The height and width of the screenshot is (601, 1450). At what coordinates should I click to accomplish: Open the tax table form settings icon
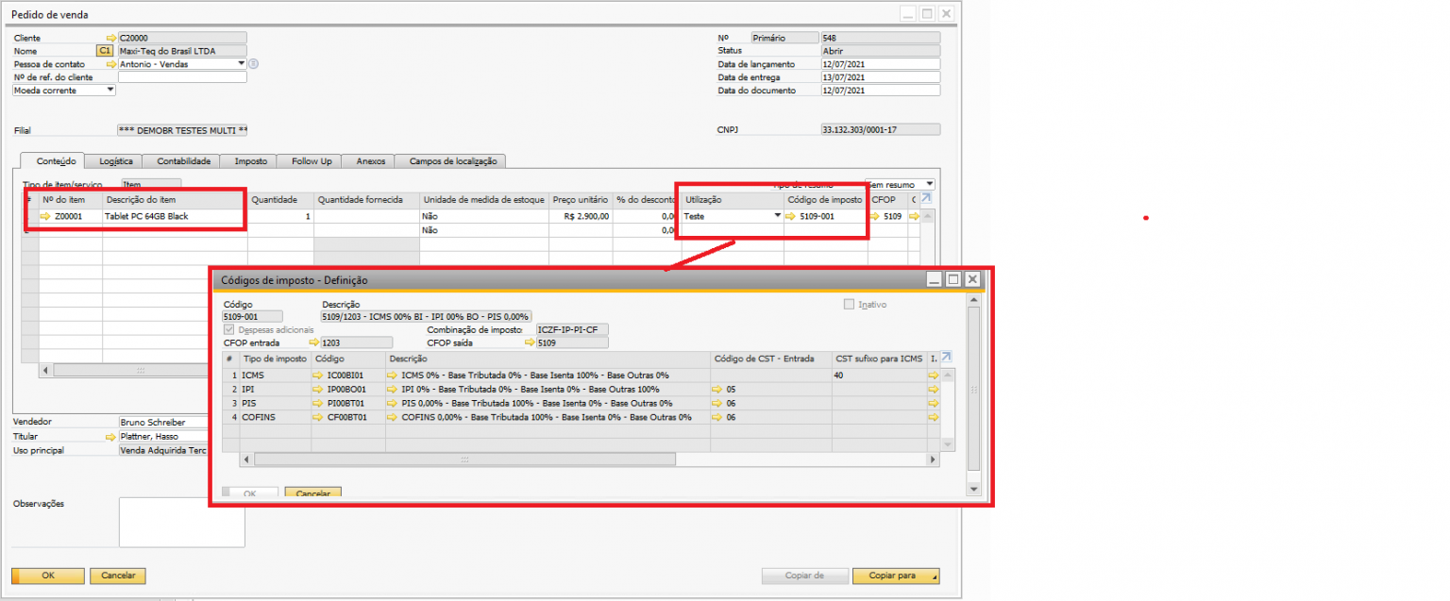click(x=947, y=358)
